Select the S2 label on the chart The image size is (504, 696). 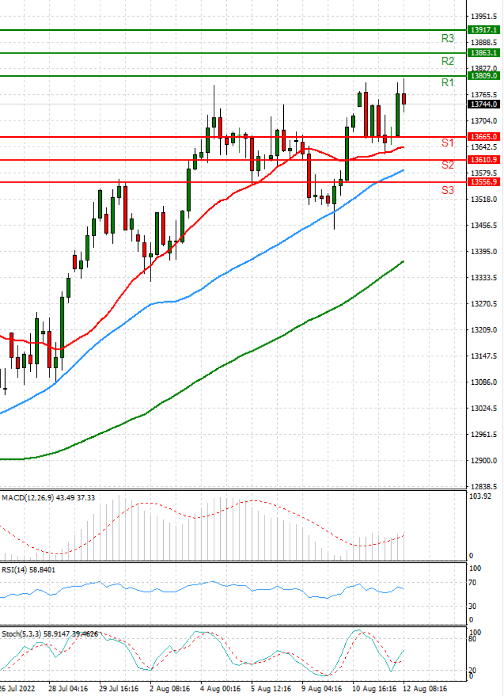(x=448, y=165)
